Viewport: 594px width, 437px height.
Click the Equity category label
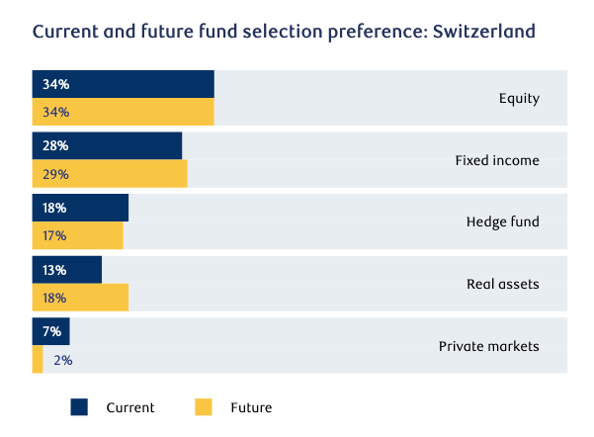click(519, 98)
